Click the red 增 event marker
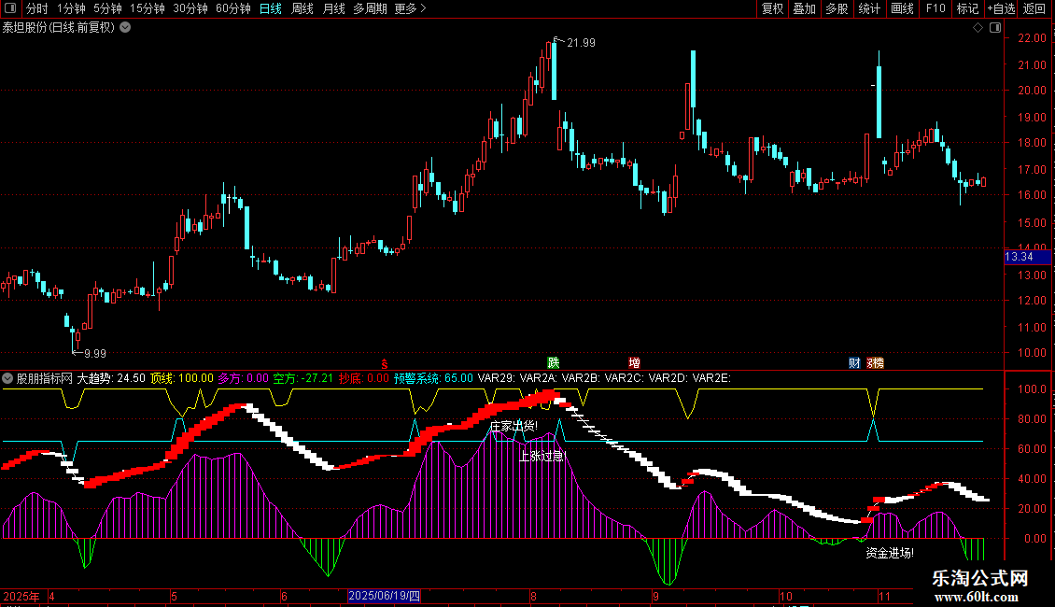This screenshot has height=607, width=1055. click(634, 362)
